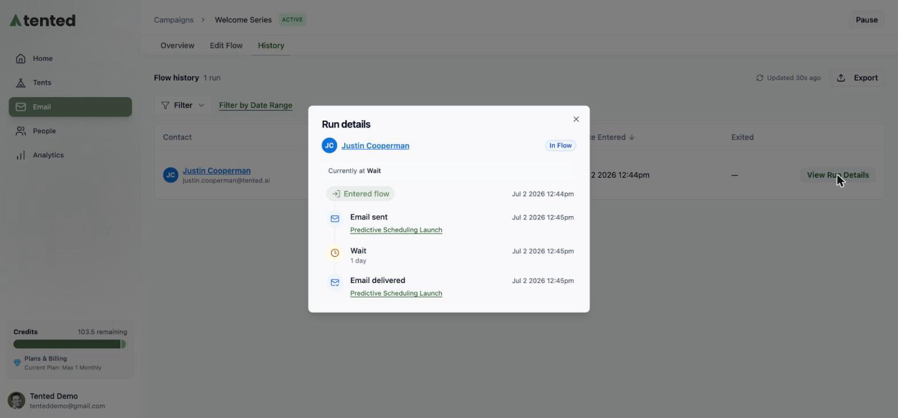This screenshot has height=418, width=898.
Task: Pause the Welcome Series campaign
Action: click(867, 19)
